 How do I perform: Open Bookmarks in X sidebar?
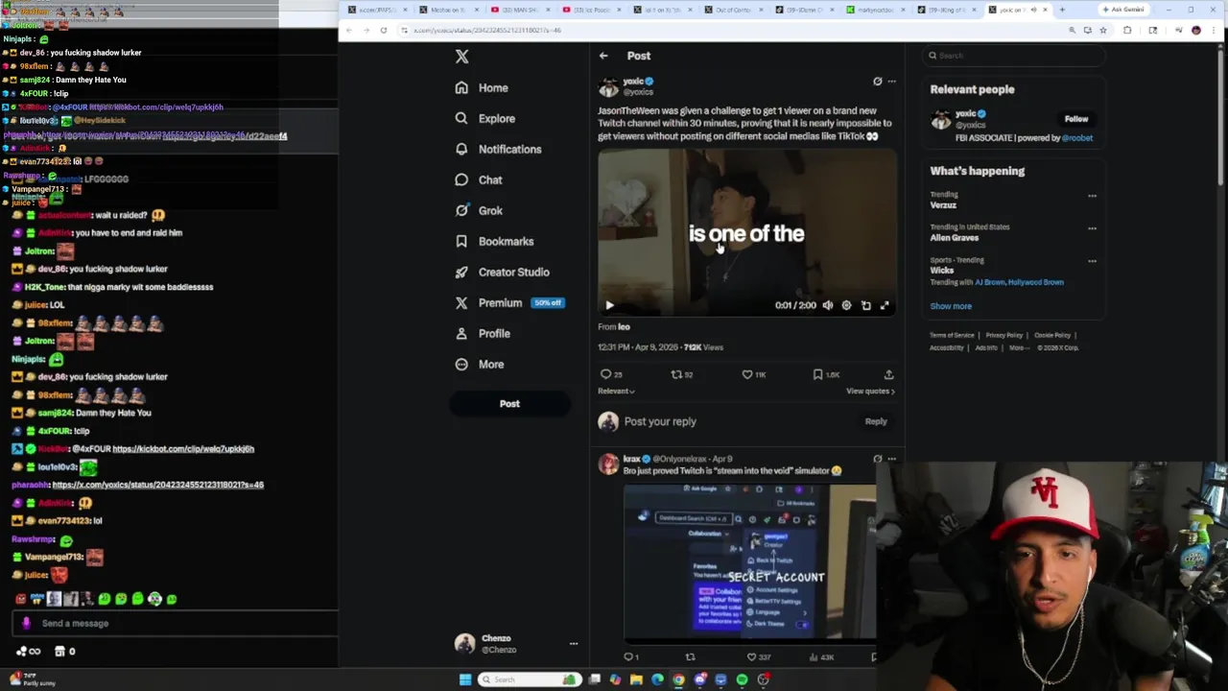click(494, 241)
